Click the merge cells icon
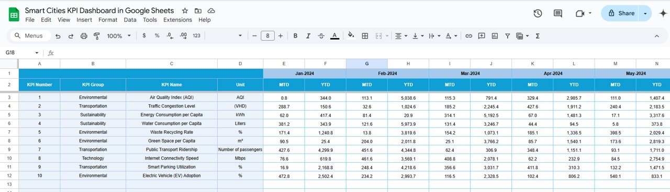This screenshot has height=192, width=670. pos(378,36)
